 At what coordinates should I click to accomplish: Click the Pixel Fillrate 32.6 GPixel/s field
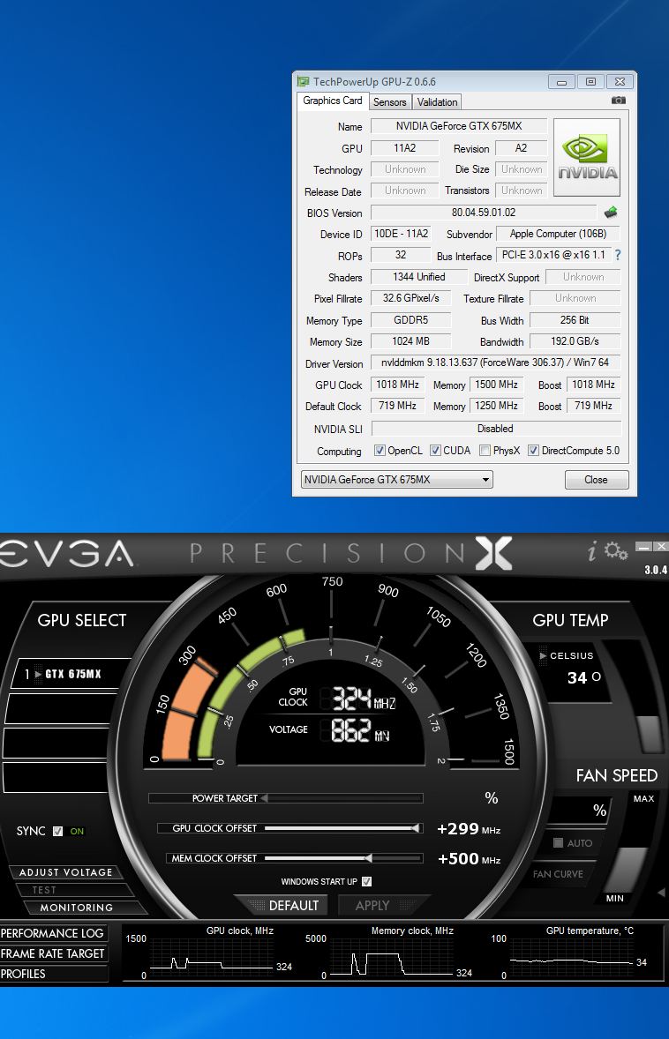410,298
